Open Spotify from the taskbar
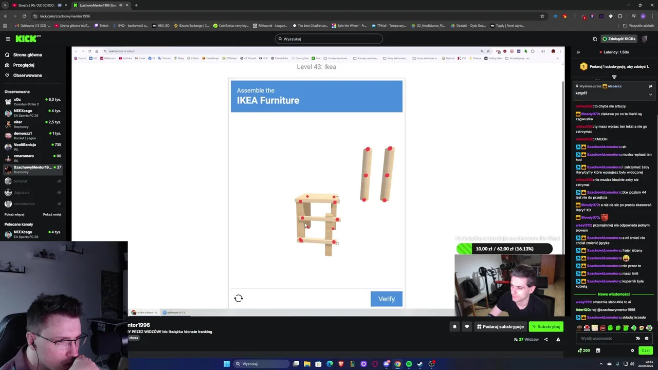The height and width of the screenshot is (370, 658). coord(409,364)
